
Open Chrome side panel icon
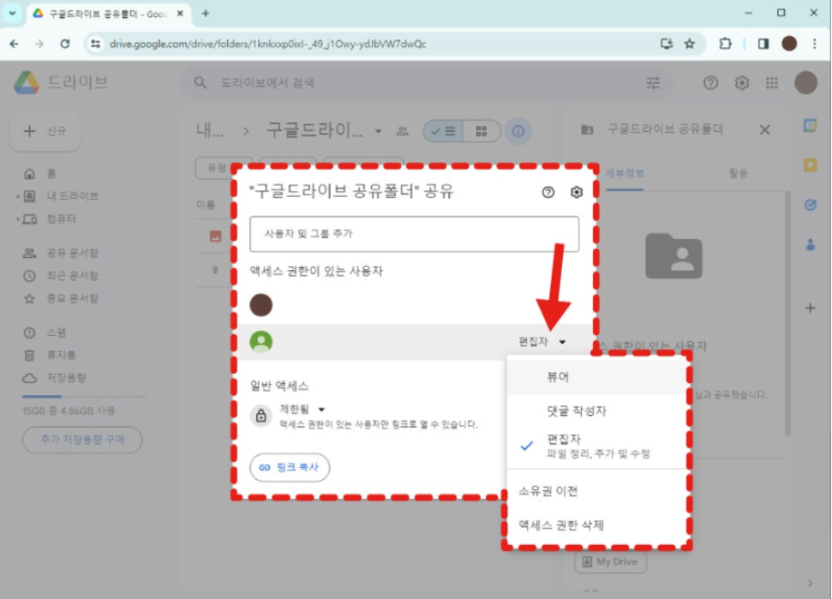[x=763, y=44]
